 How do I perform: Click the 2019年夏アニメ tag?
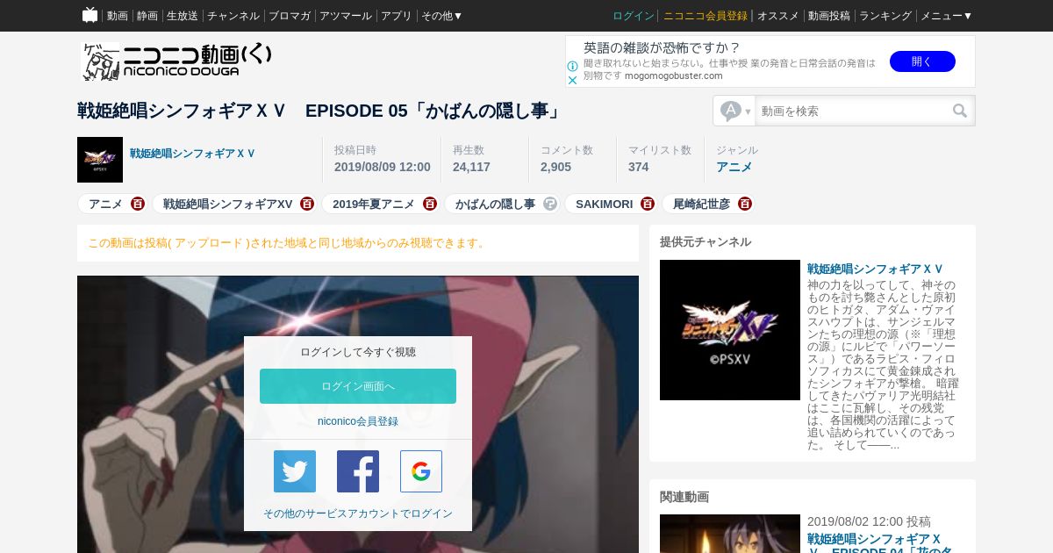coord(374,204)
